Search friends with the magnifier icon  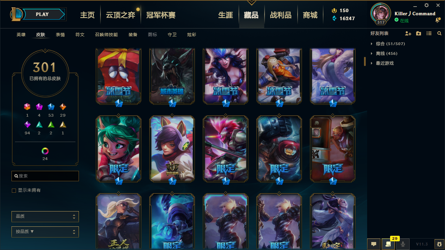pyautogui.click(x=439, y=33)
